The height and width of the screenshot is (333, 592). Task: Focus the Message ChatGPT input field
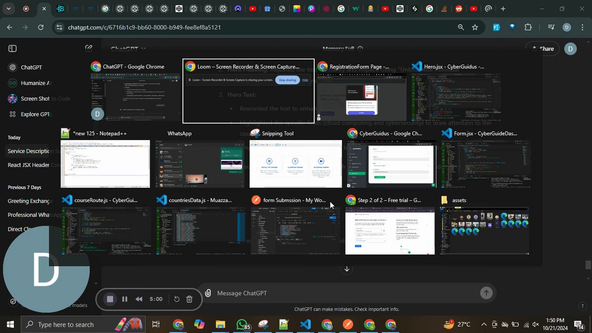click(x=347, y=293)
